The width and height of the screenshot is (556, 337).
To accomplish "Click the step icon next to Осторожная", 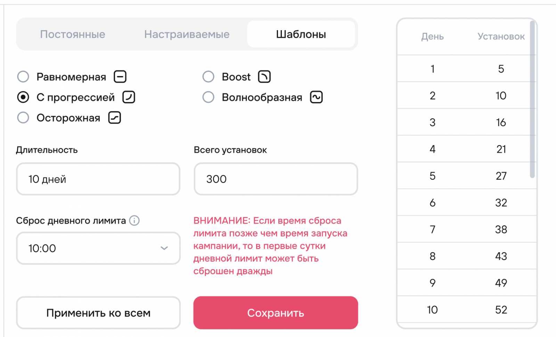I will (115, 118).
